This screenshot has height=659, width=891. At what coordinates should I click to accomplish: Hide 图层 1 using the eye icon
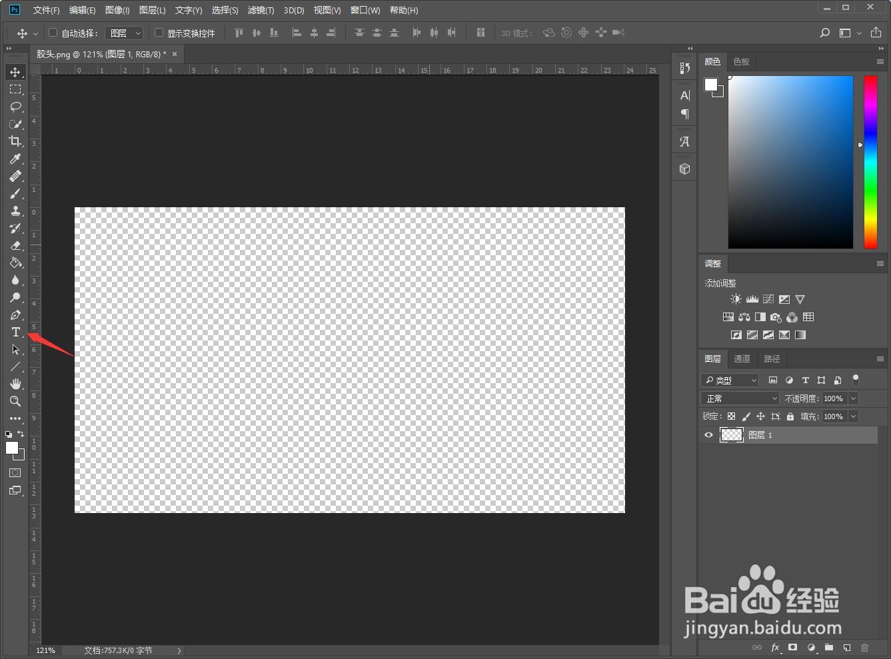[x=708, y=435]
